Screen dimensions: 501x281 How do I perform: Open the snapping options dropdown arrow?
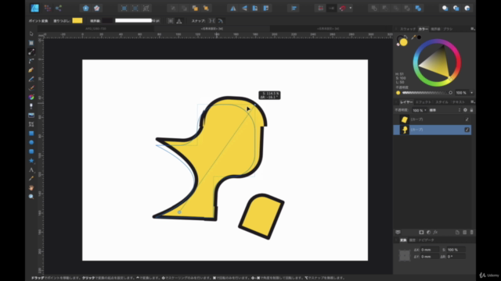click(351, 9)
